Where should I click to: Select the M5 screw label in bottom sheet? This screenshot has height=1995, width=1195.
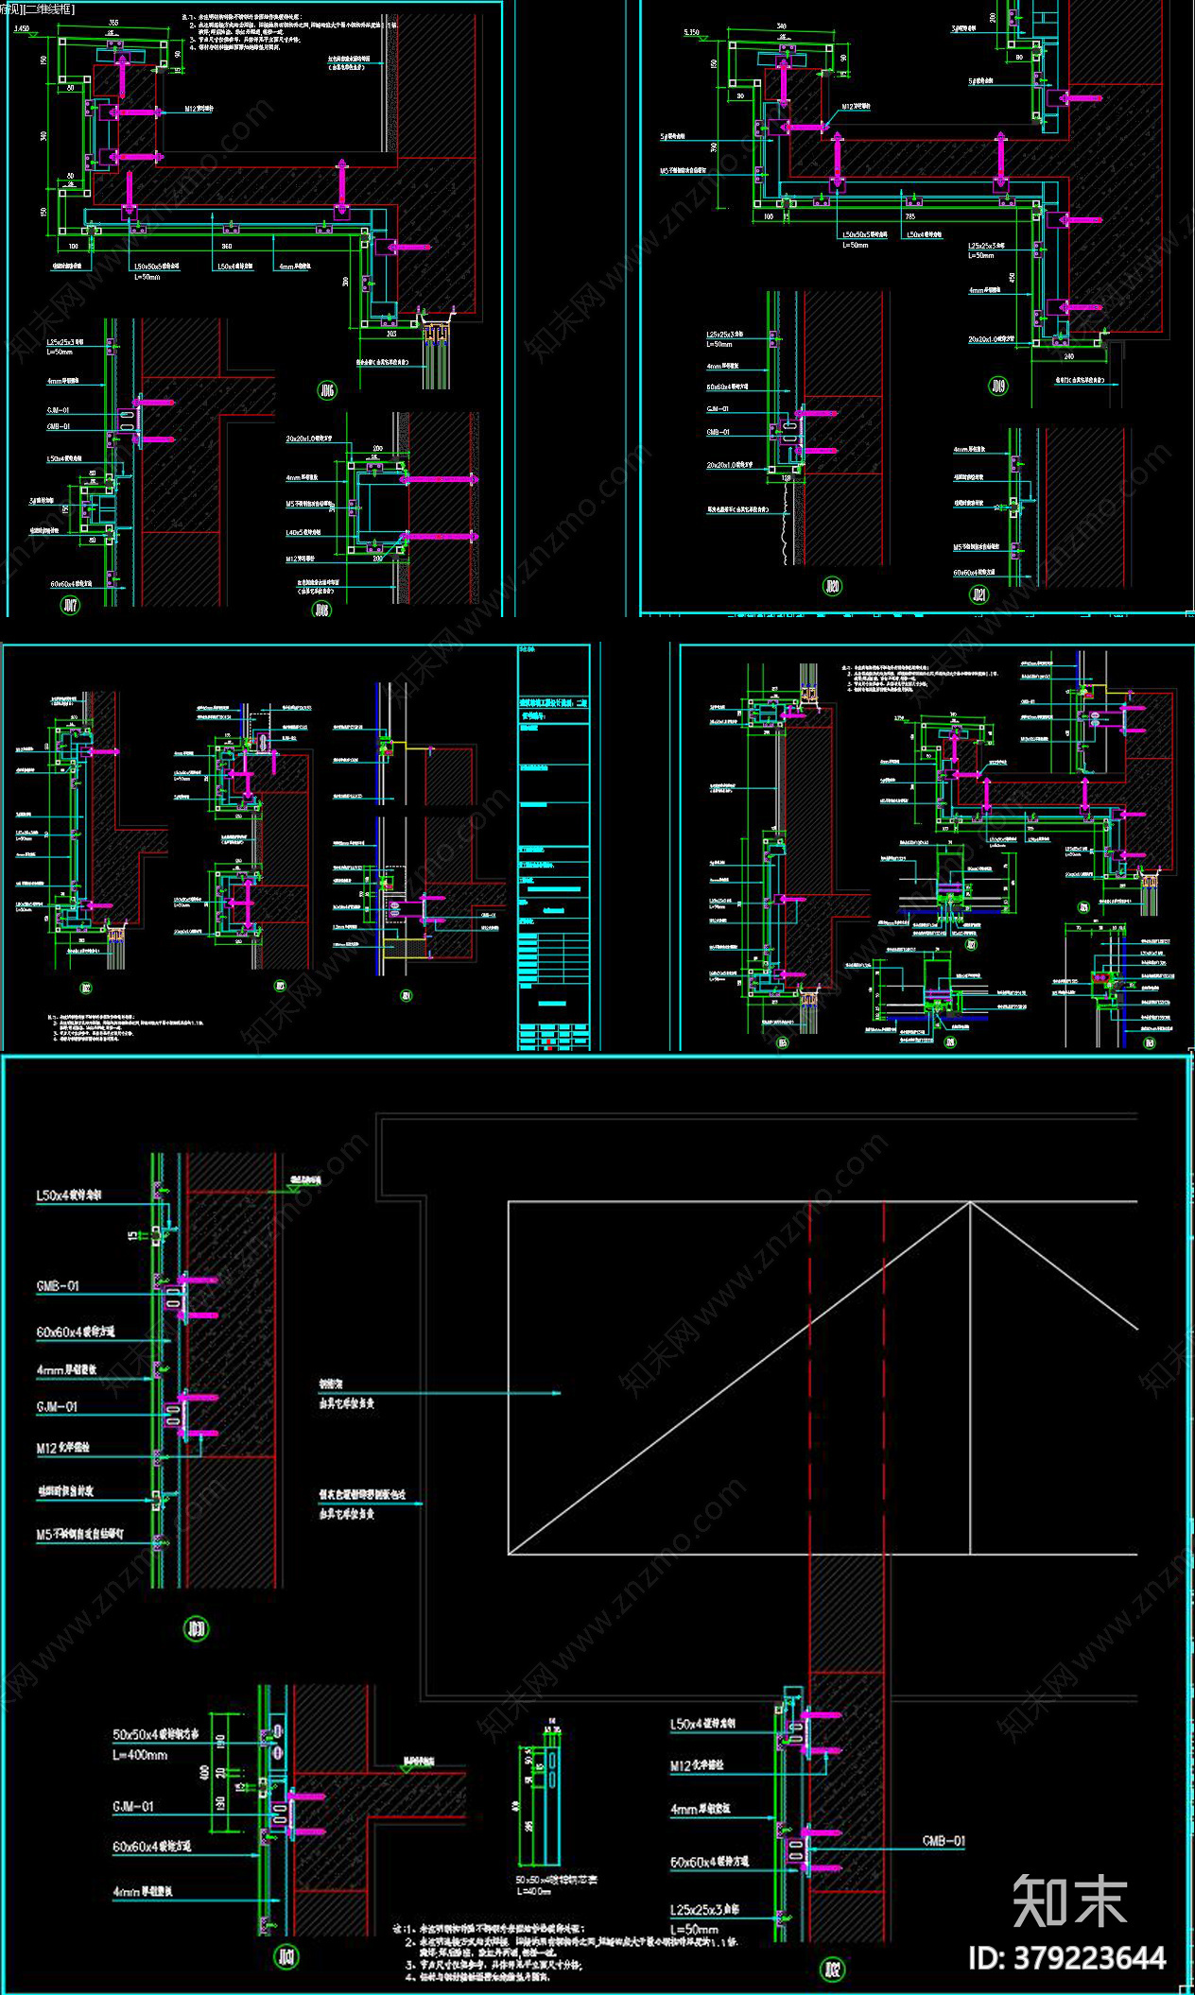click(79, 1535)
